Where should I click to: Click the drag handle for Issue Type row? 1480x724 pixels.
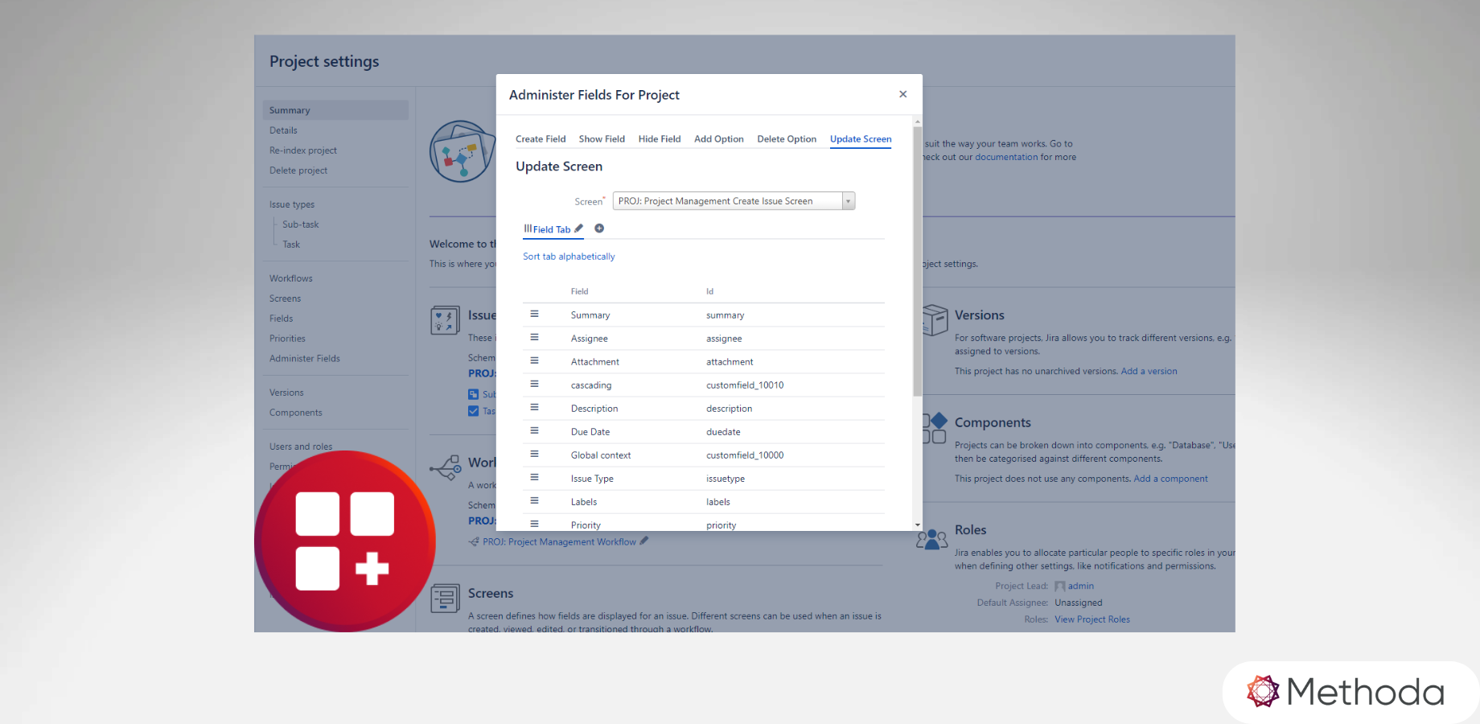pyautogui.click(x=534, y=478)
